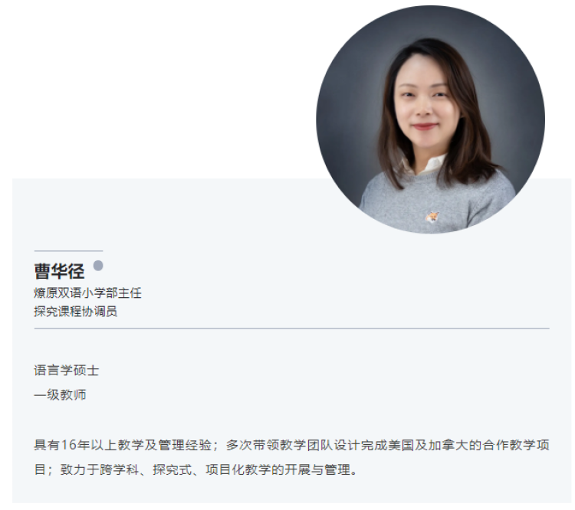
Task: Click the word 加拿大 in the bio
Action: [x=449, y=445]
